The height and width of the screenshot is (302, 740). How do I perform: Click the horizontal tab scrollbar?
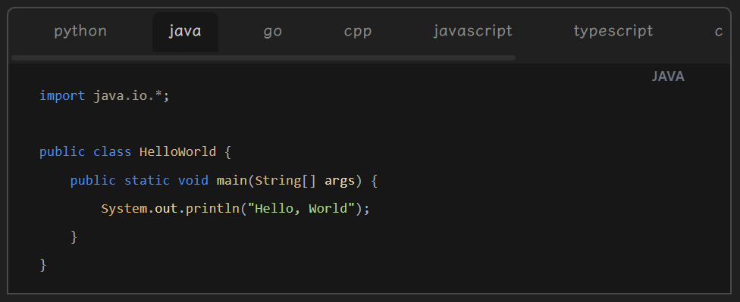[263, 58]
